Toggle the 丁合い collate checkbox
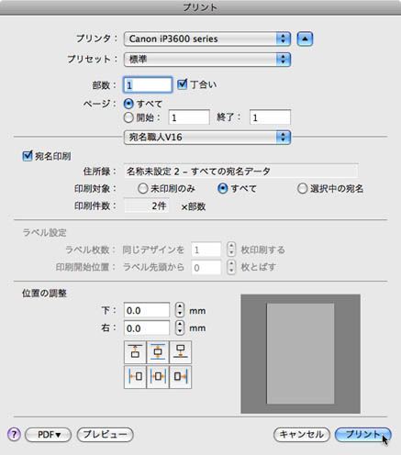 [183, 84]
